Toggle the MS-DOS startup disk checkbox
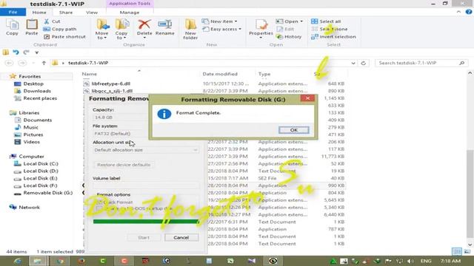The image size is (474, 266). pyautogui.click(x=99, y=208)
